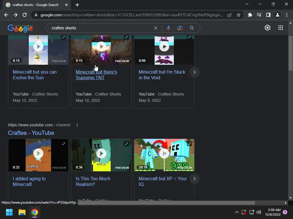Click the 0:15 duration on Supreme TNT
This screenshot has height=219, width=293.
[79, 61]
